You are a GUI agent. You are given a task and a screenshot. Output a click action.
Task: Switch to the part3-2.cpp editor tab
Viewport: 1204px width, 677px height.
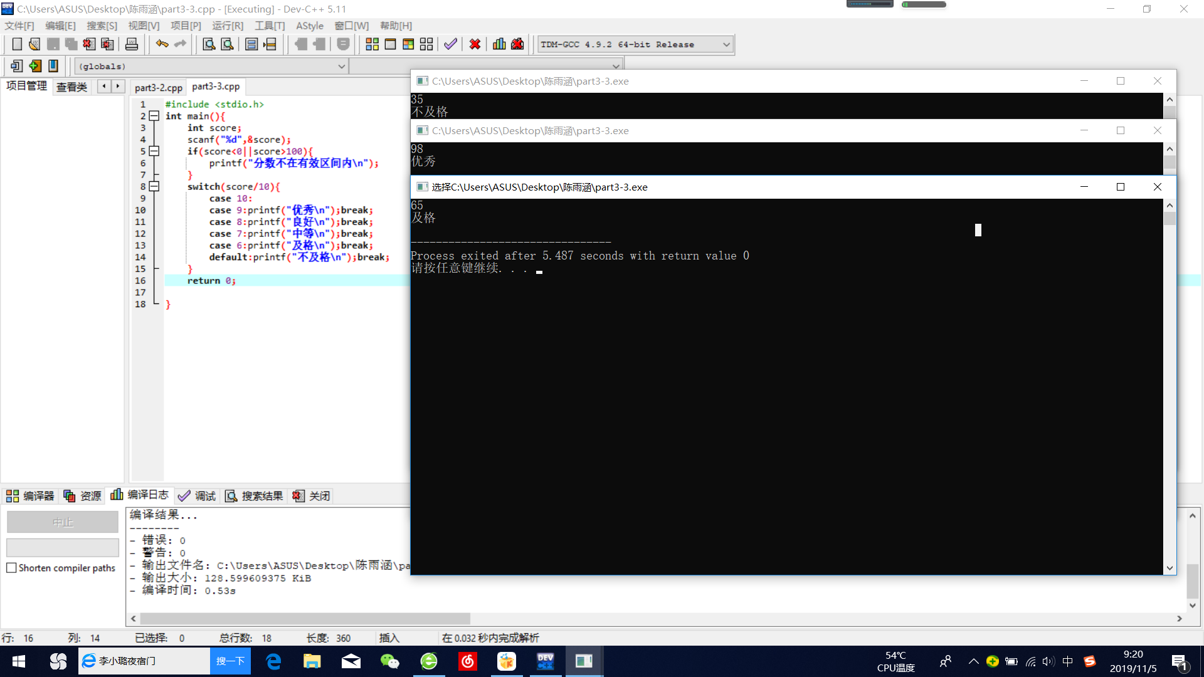[x=158, y=87]
